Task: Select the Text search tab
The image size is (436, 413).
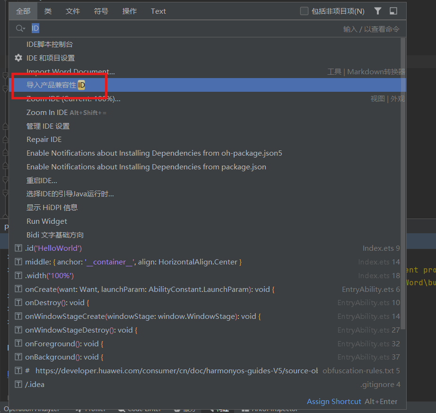Action: click(x=158, y=11)
